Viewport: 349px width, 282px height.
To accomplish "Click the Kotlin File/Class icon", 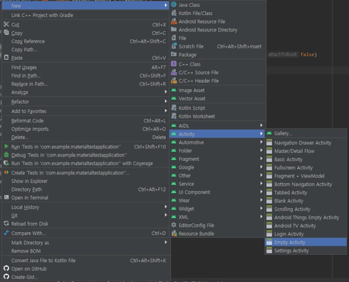I will (174, 13).
